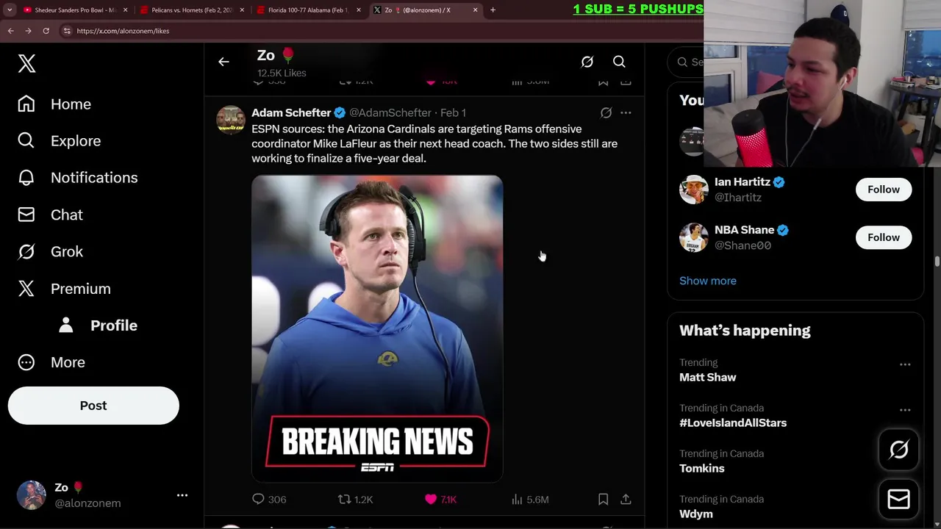Go back with the profile header arrow
This screenshot has width=941, height=529.
tap(223, 62)
